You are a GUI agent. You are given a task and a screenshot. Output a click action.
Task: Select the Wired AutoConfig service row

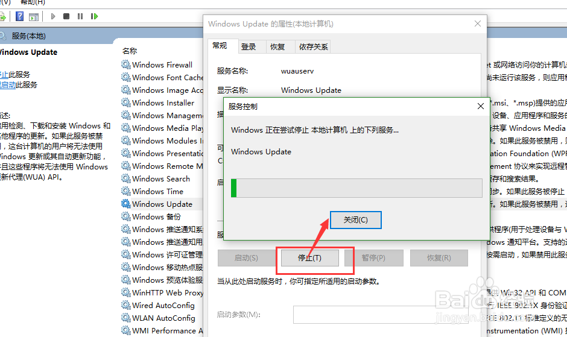point(162,305)
